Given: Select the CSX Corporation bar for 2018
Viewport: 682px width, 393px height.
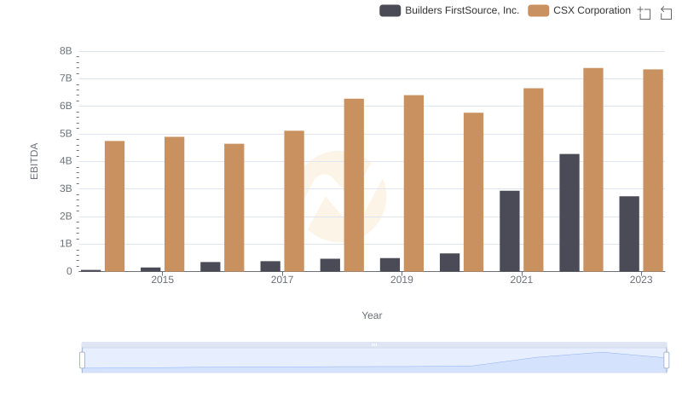Looking at the screenshot, I should [354, 185].
